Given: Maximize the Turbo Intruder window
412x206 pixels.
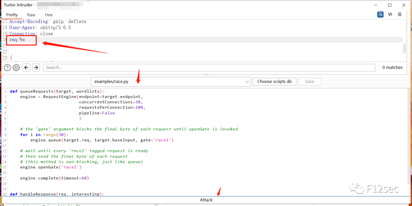Looking at the screenshot, I should 389,5.
